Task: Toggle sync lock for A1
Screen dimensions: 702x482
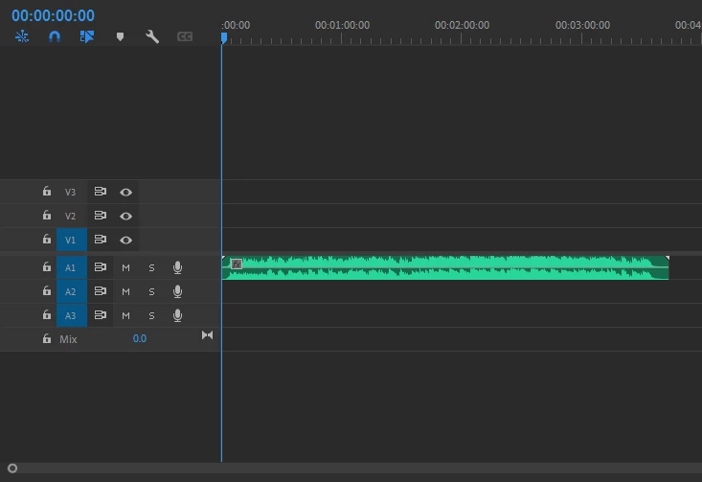Action: tap(101, 267)
